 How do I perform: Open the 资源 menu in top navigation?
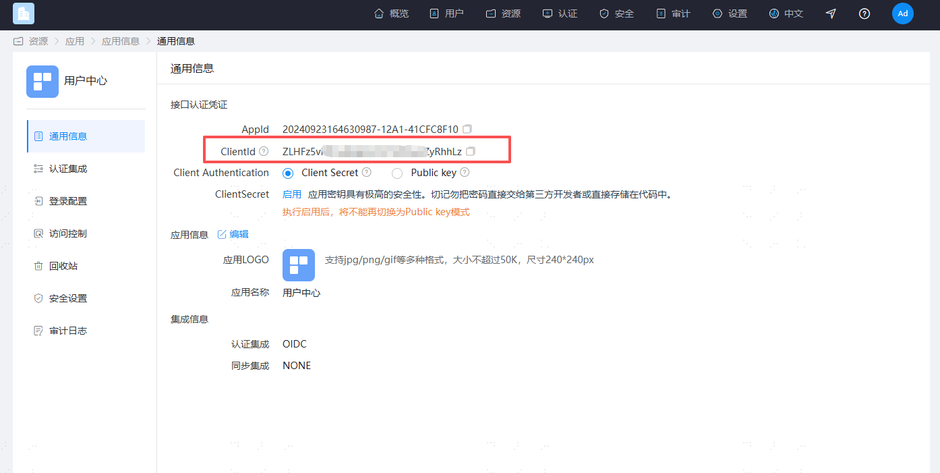tap(503, 13)
